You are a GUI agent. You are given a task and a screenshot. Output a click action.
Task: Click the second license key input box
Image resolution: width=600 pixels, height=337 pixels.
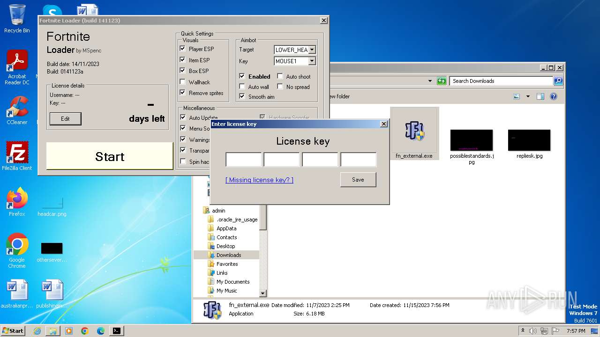click(282, 160)
